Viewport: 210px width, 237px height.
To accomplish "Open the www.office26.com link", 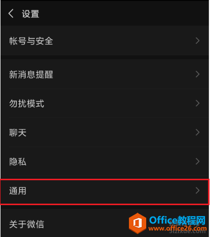I will pos(178,229).
